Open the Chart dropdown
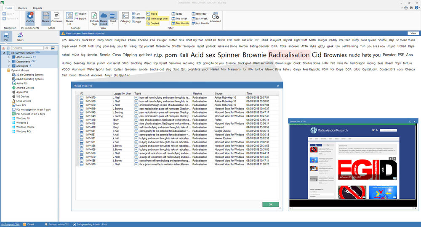This screenshot has width=421, height=227. click(113, 19)
